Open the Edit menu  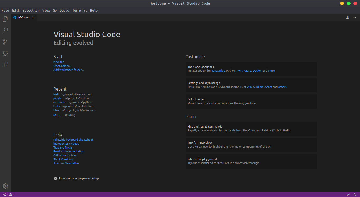16,11
